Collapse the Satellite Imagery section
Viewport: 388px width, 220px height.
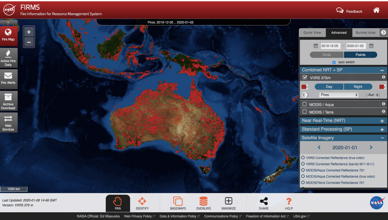pos(382,138)
